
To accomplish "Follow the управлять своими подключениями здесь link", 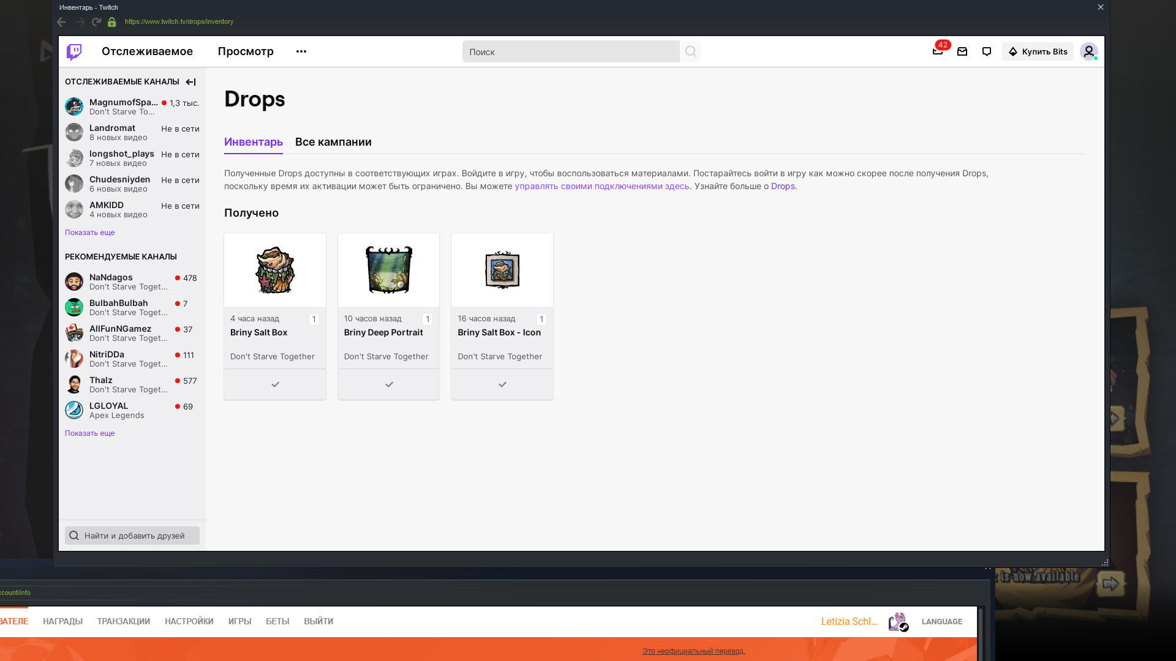I will [x=601, y=186].
